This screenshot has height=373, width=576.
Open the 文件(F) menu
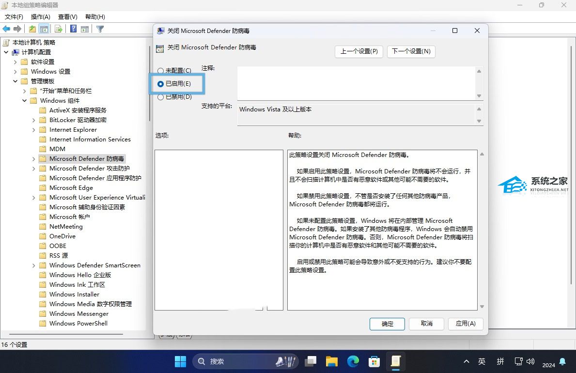pos(14,17)
